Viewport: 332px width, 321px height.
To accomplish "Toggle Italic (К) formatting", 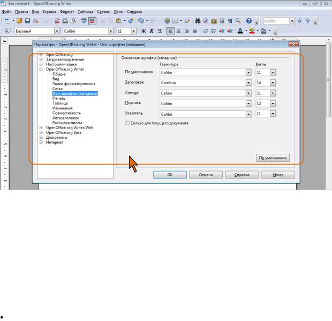I will coord(152,31).
